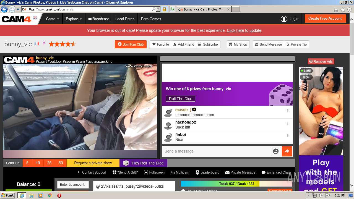
Task: Click Private Tip button
Action: [x=296, y=44]
